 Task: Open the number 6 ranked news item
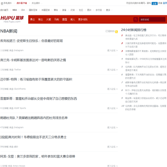[x=146, y=76]
